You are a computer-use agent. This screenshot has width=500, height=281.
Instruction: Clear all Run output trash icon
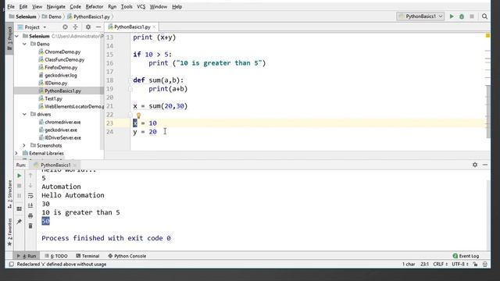point(30,226)
